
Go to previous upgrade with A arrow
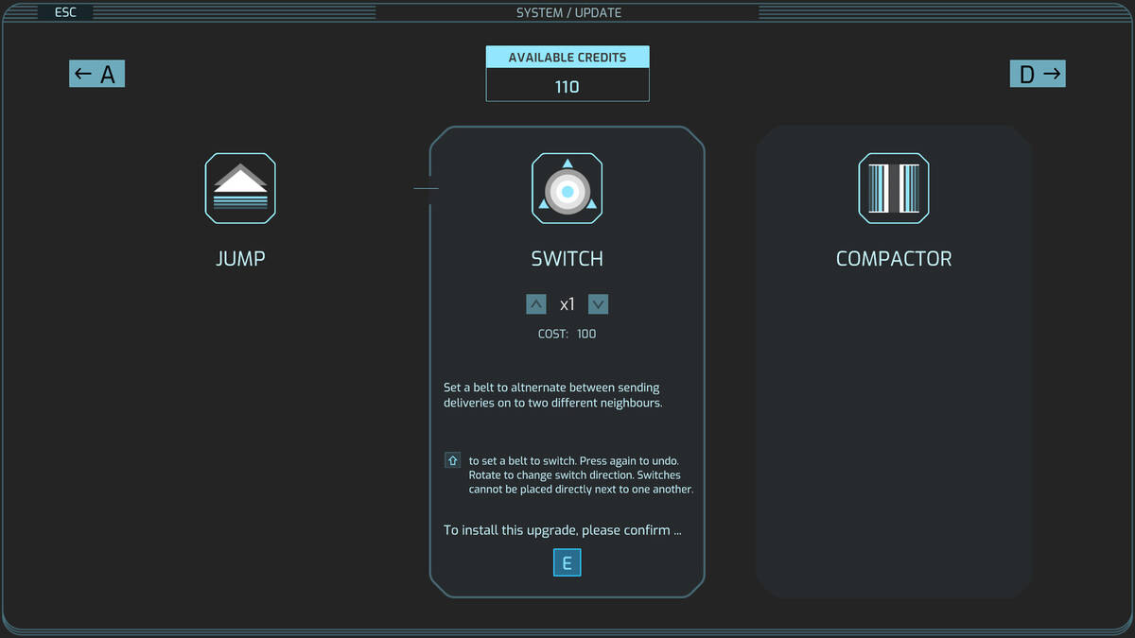click(x=96, y=74)
